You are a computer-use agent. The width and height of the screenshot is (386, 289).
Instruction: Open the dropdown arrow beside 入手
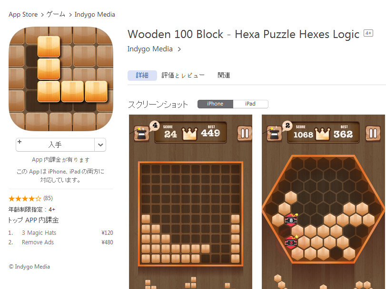[100, 145]
